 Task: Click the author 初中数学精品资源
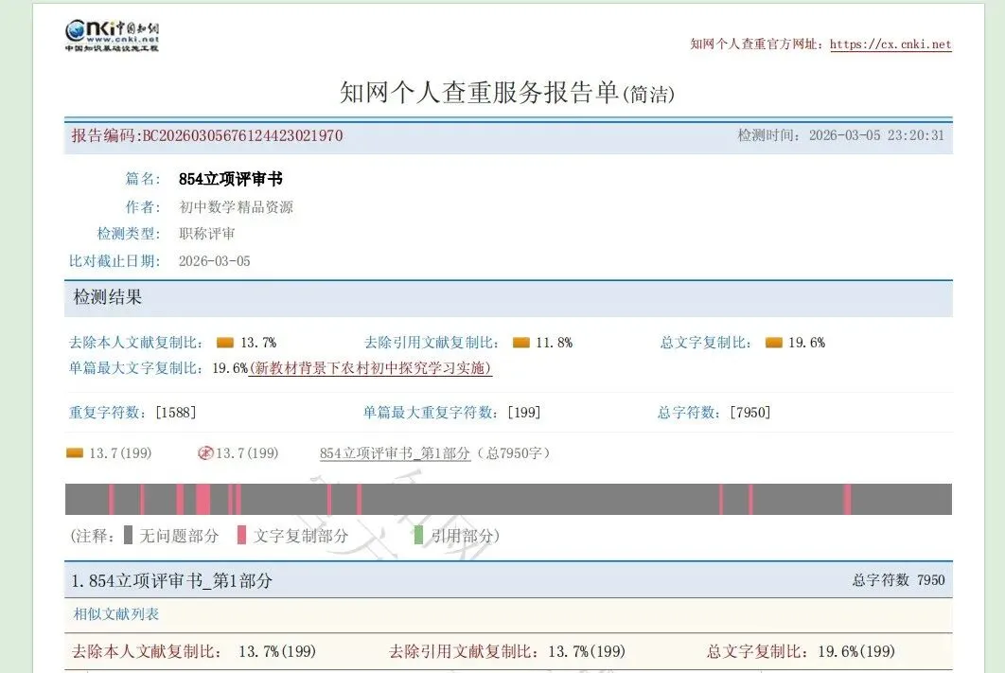coord(236,207)
